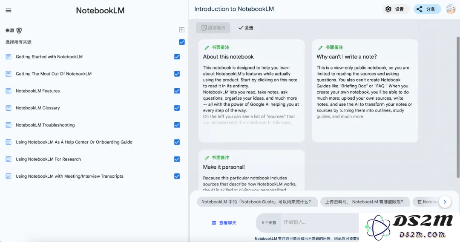The width and height of the screenshot is (460, 242).
Task: Click the notes panel vertical scrollbar
Action: (458, 107)
